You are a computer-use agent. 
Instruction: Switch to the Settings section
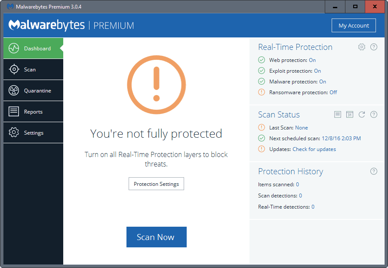click(33, 132)
